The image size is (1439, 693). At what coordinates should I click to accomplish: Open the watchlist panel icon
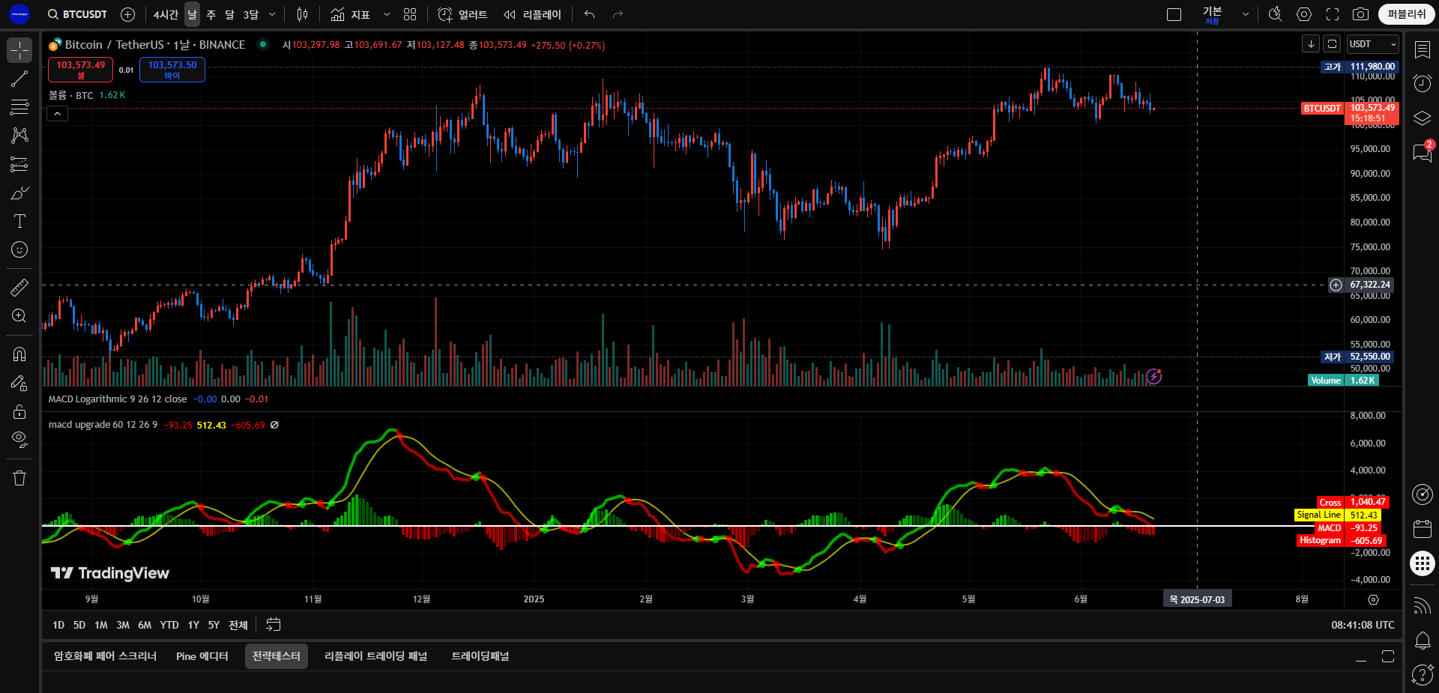[x=1422, y=50]
